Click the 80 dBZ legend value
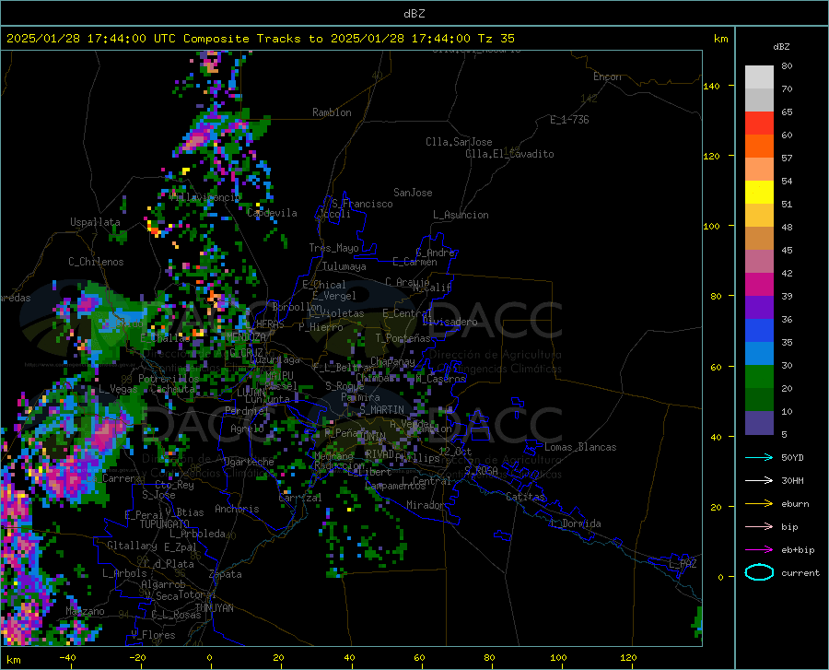The width and height of the screenshot is (829, 670). [787, 66]
